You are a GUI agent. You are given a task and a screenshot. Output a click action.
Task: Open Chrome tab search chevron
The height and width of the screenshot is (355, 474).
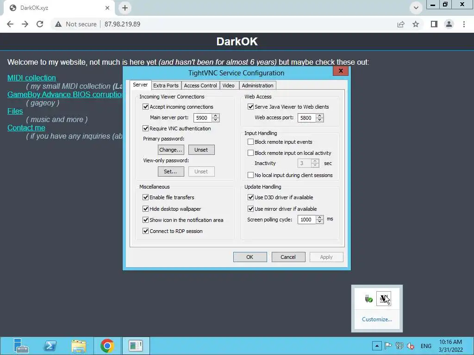(416, 8)
